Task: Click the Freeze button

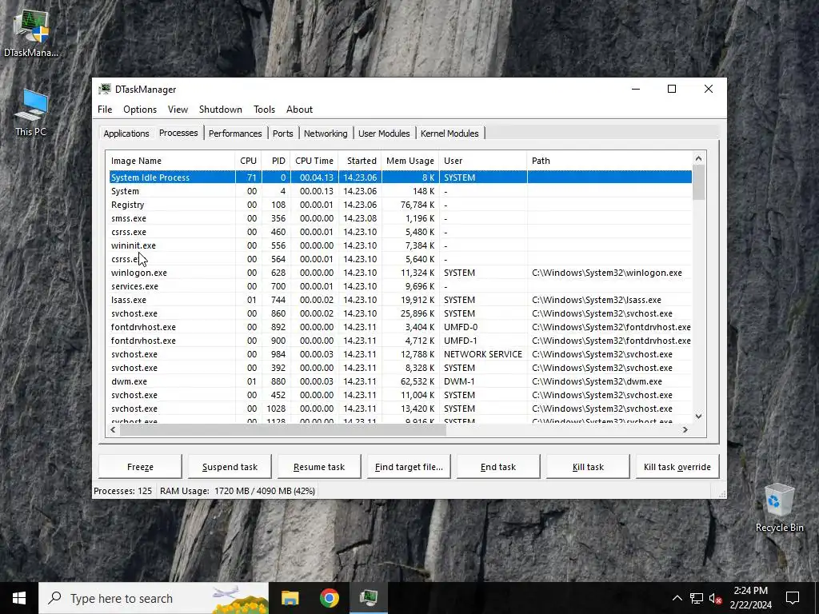Action: pyautogui.click(x=140, y=467)
